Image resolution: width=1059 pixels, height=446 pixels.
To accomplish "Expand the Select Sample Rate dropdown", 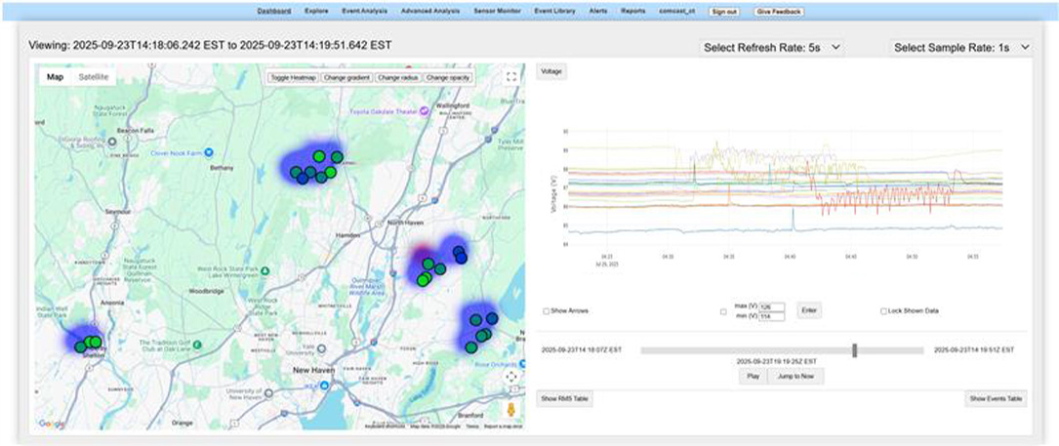I will [x=962, y=47].
